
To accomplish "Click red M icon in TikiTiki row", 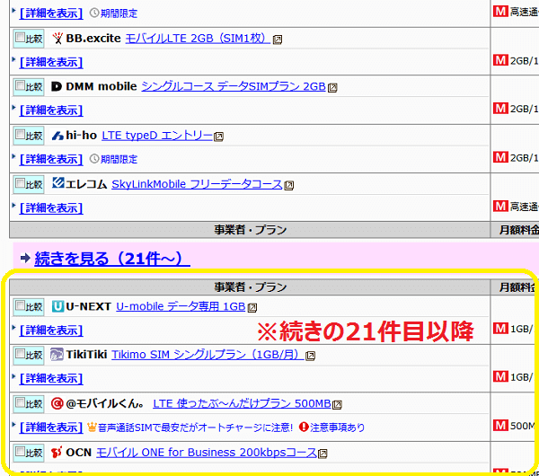I will pyautogui.click(x=500, y=376).
